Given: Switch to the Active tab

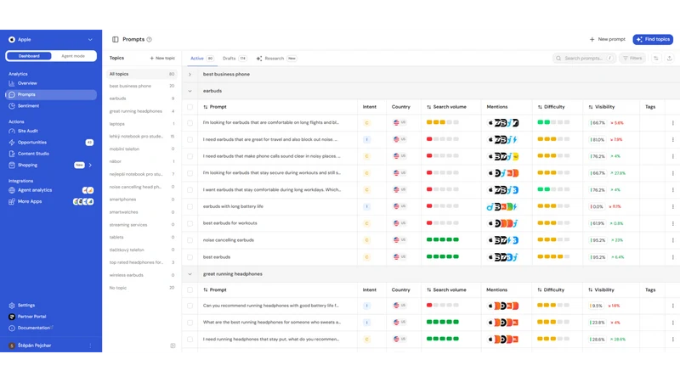Looking at the screenshot, I should coord(201,59).
